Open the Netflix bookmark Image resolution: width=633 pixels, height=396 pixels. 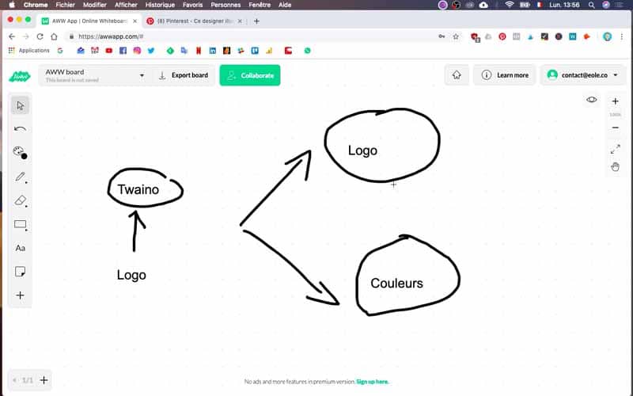click(199, 51)
